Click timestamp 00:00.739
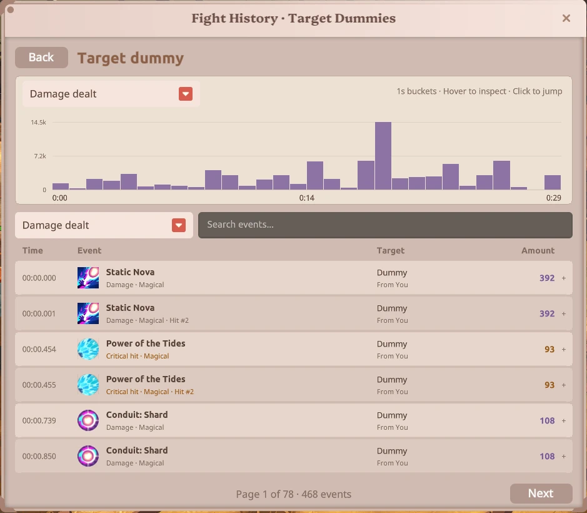 click(x=39, y=420)
